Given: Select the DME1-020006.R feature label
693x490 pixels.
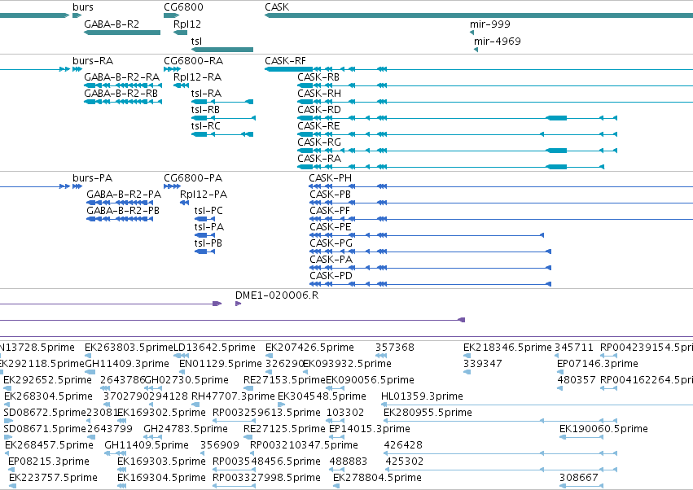Looking at the screenshot, I should click(x=277, y=295).
